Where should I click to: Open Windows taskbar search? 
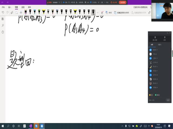[8, 126]
